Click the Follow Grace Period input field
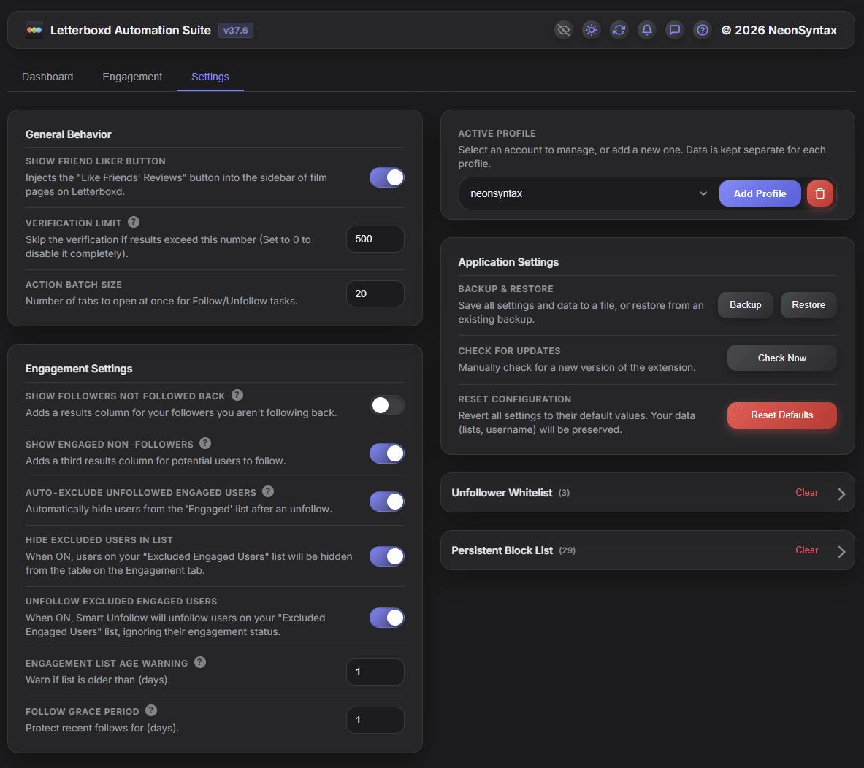 point(375,720)
